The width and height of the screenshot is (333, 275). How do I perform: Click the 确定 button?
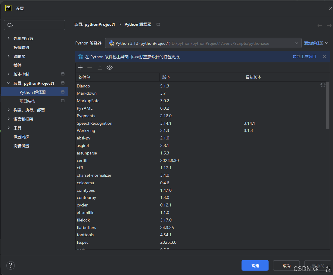pos(255,265)
